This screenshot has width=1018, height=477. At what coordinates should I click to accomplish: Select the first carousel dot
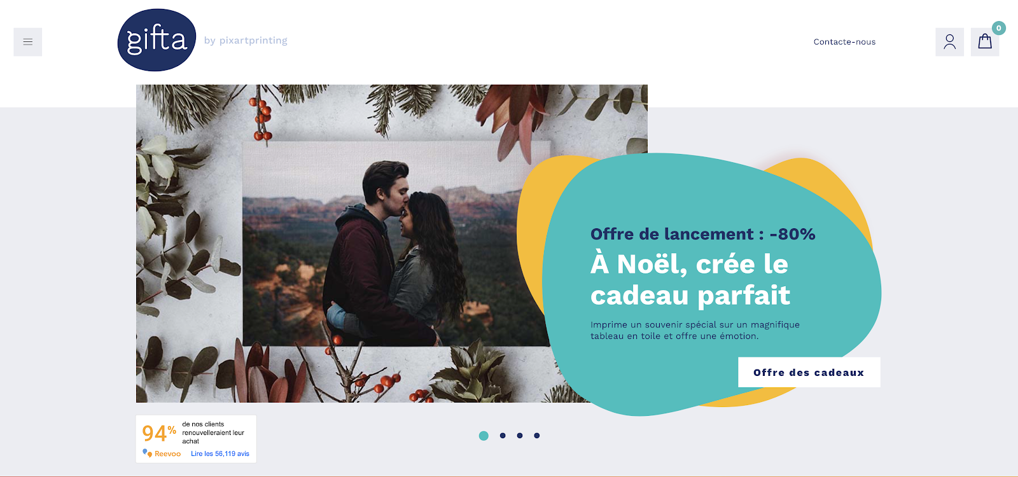click(484, 436)
